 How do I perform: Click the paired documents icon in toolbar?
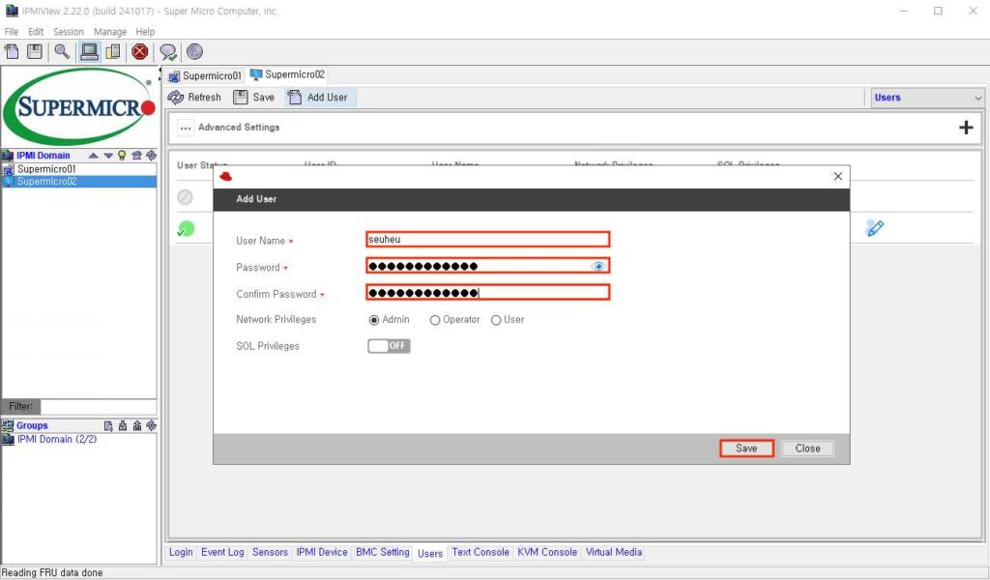click(x=113, y=52)
